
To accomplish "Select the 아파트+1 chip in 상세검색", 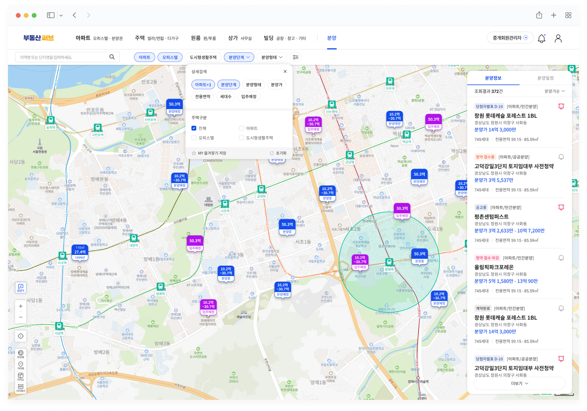I will pos(203,85).
